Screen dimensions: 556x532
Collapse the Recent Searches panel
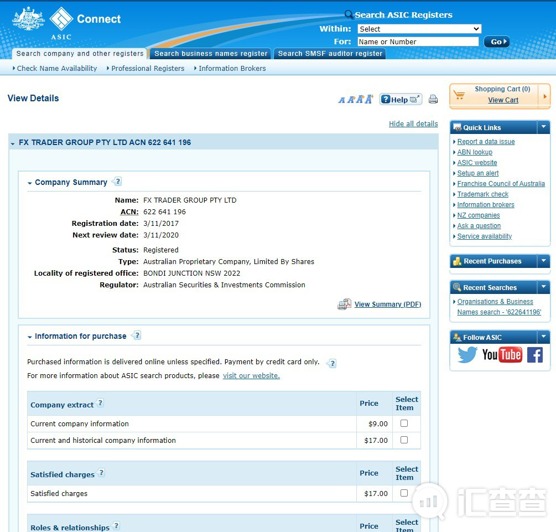pyautogui.click(x=544, y=287)
